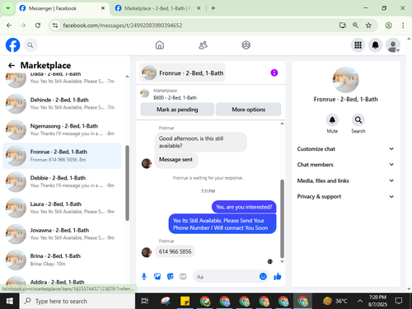Send a thumbs-up like
Image resolution: width=412 pixels, height=309 pixels.
point(278,277)
